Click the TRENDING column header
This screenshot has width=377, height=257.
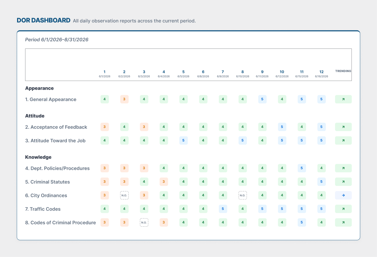coord(343,71)
